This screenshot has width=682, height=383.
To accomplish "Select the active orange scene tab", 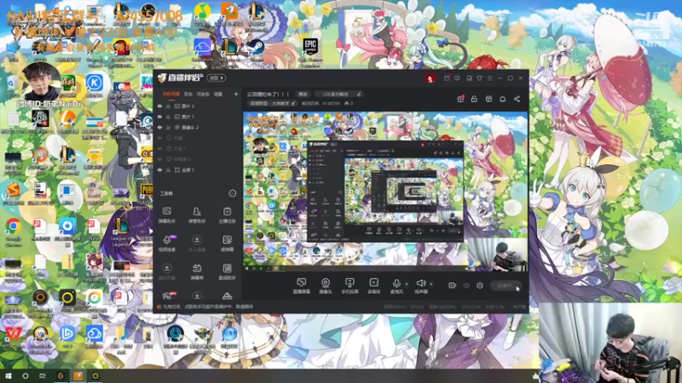I will click(x=171, y=94).
